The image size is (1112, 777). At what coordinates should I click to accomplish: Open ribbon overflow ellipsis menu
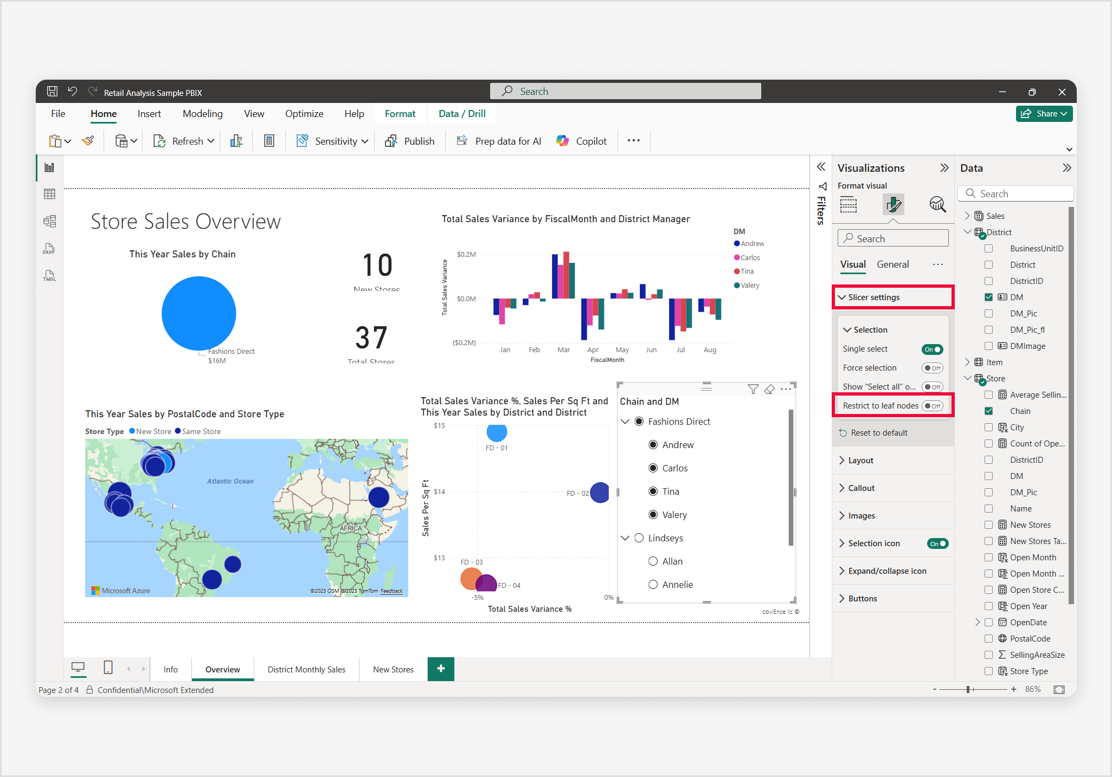click(x=633, y=140)
